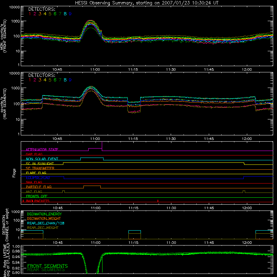Click the REAR SEGMENTS label in the livetime panel
This screenshot has height=277, width=277.
[x=46, y=270]
